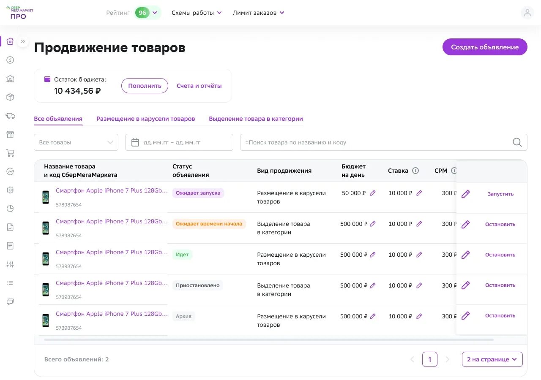Expand the '2 на странице' page size selector
Image resolution: width=541 pixels, height=380 pixels.
(492, 359)
